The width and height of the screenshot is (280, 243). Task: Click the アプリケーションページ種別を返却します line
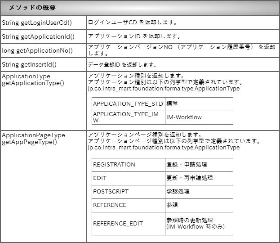click(145, 135)
